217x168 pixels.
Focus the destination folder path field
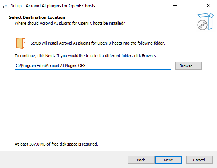(x=93, y=66)
